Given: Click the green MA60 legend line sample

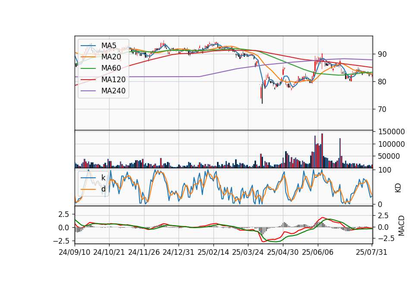Looking at the screenshot, I should click(x=88, y=68).
